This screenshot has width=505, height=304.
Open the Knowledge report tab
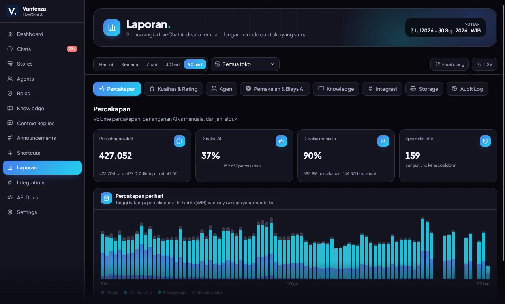336,89
